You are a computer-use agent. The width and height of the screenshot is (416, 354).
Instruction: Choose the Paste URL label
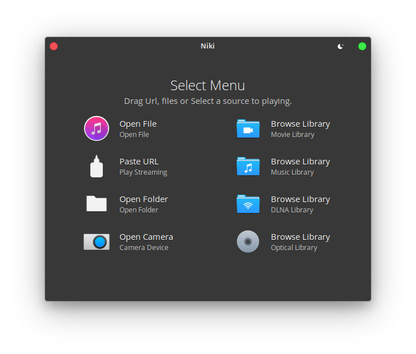[139, 162]
